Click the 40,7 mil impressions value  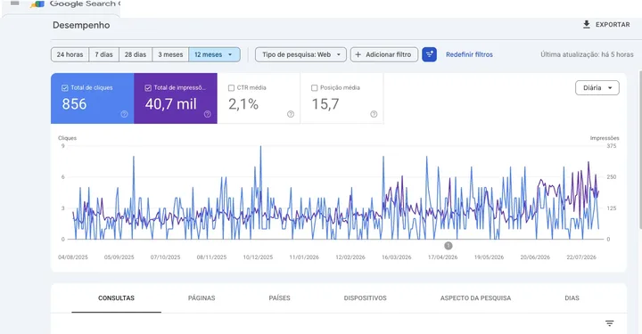click(170, 104)
